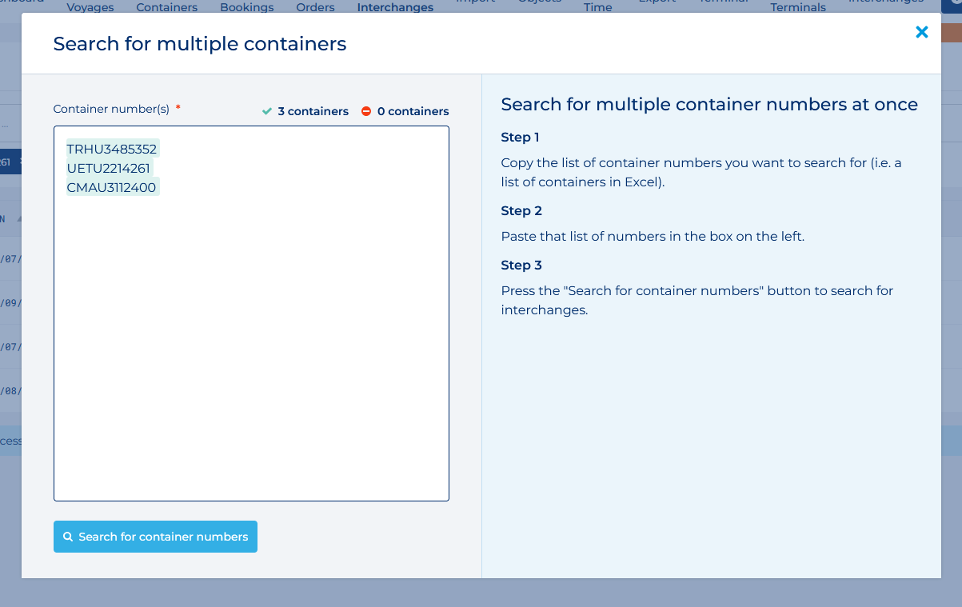Click the 'Step 1' heading
This screenshot has width=962, height=607.
point(521,138)
